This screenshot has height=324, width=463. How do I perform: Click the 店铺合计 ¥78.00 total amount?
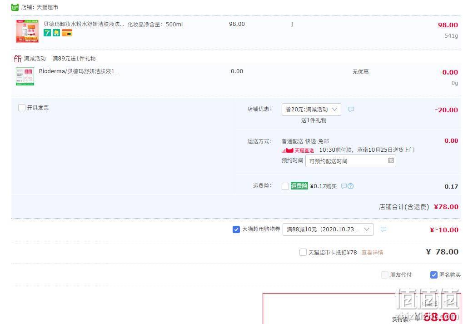pyautogui.click(x=446, y=207)
